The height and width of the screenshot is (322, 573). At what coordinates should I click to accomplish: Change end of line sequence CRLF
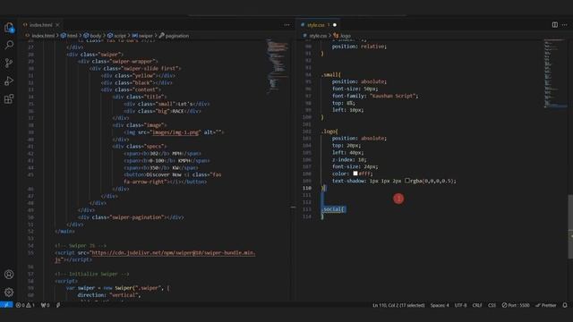click(x=477, y=305)
